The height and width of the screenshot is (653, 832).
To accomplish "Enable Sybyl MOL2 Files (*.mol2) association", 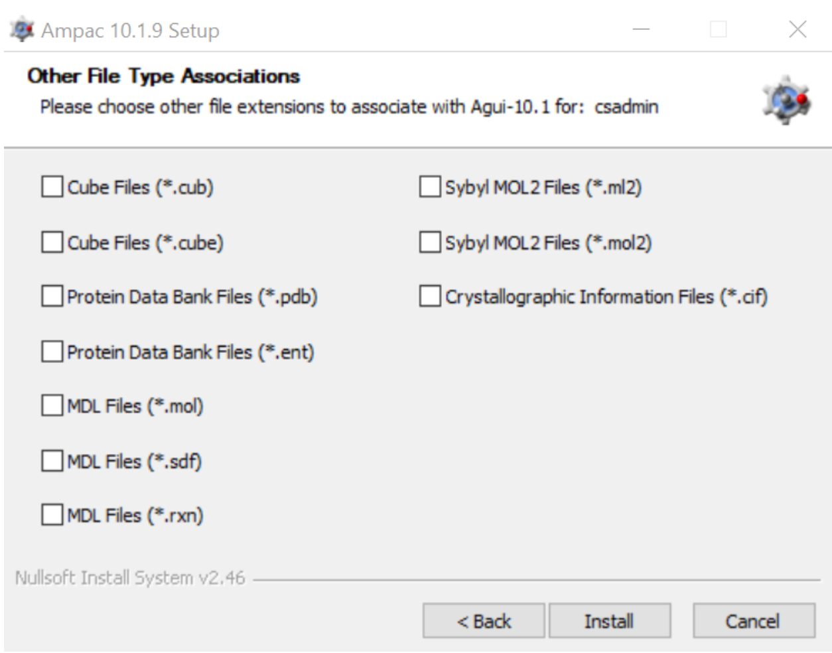I will (x=430, y=242).
